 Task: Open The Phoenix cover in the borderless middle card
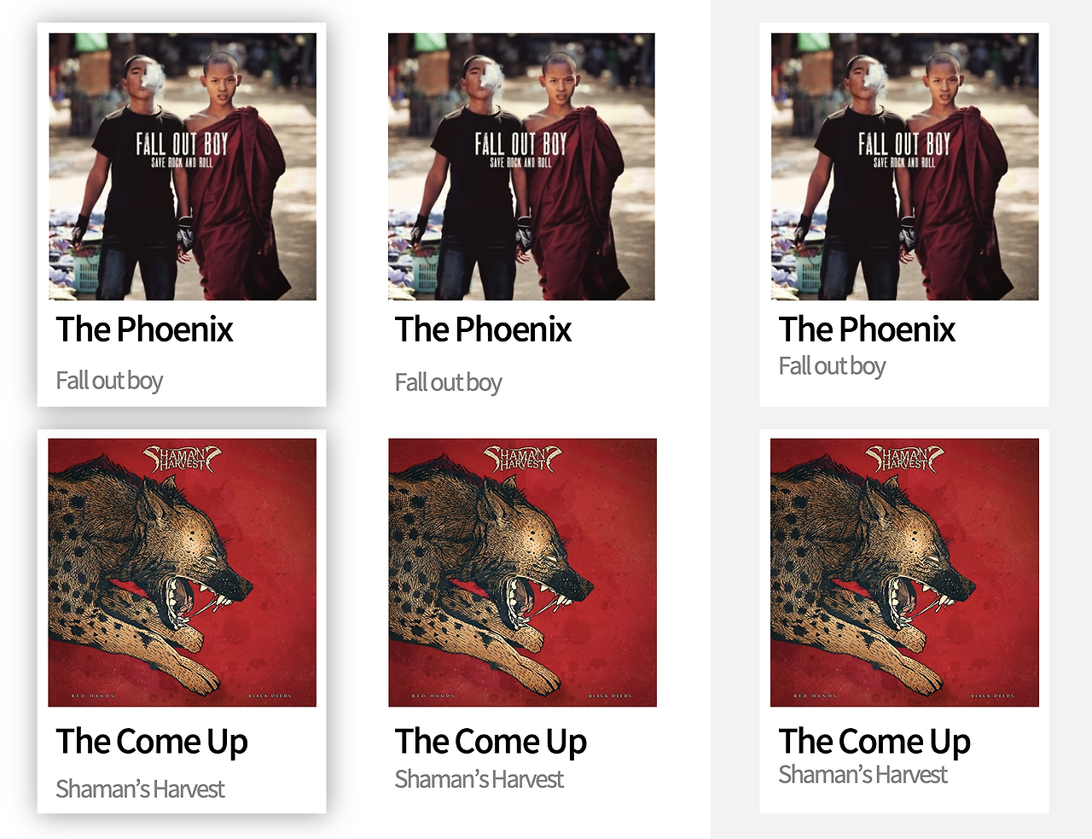click(x=521, y=166)
